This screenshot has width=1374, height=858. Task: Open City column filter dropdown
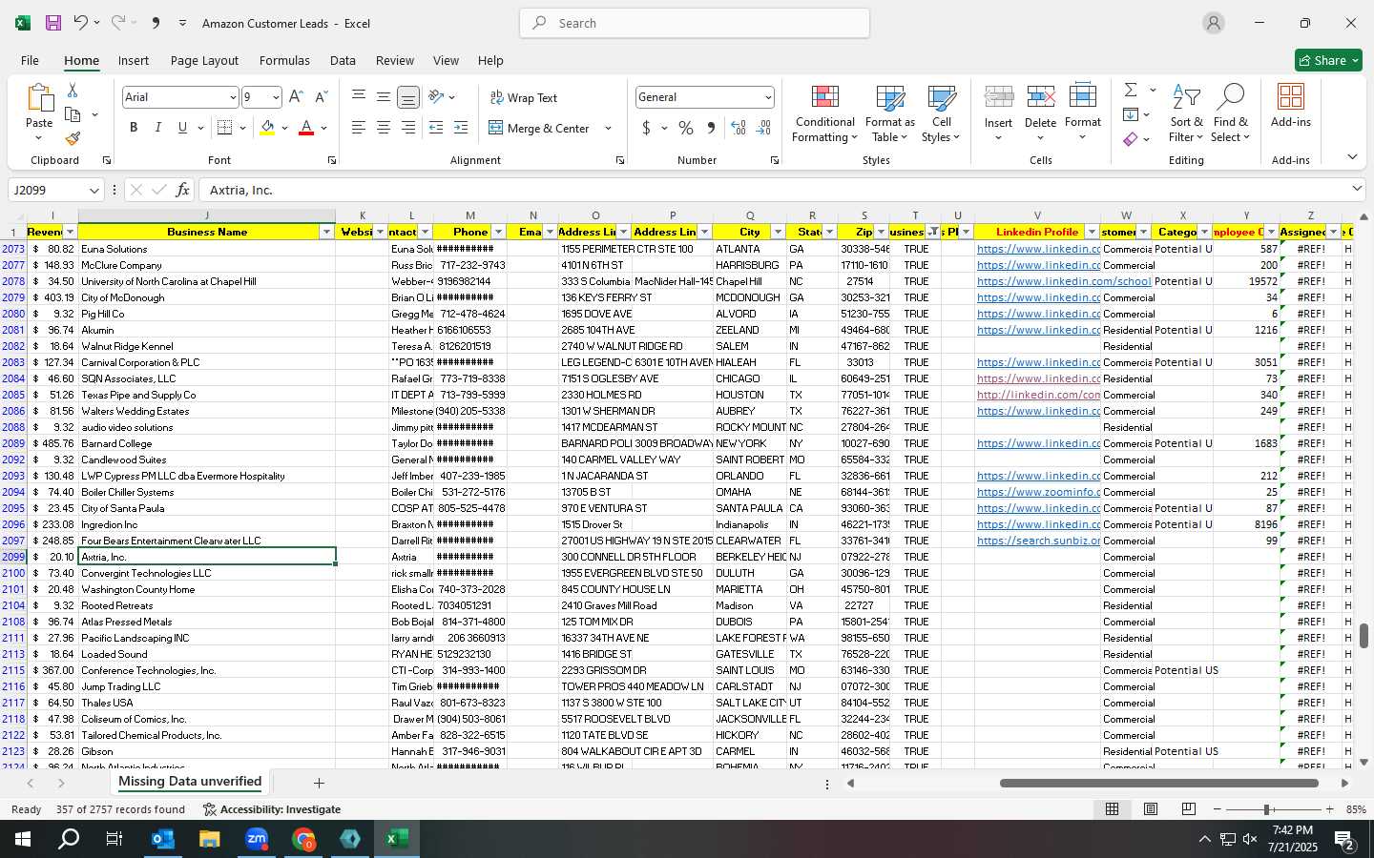778,233
